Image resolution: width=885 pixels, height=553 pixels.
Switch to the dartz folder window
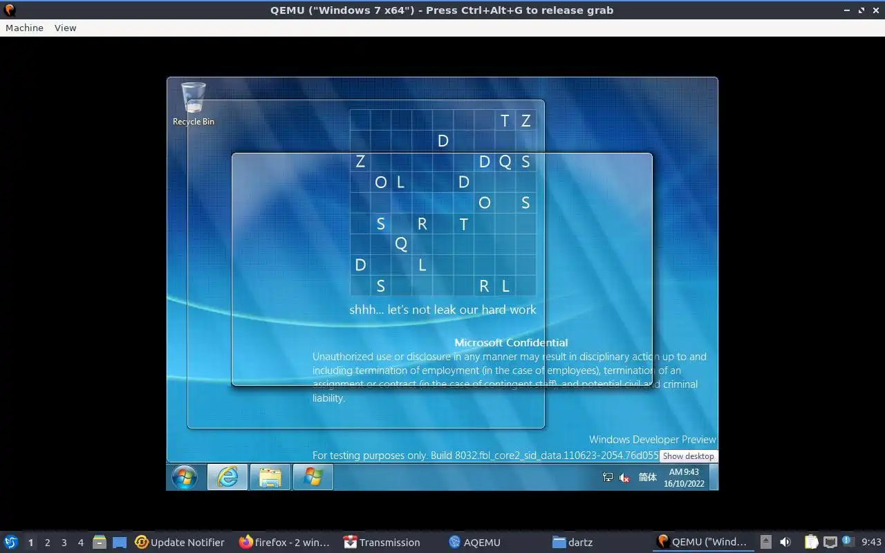pos(572,542)
